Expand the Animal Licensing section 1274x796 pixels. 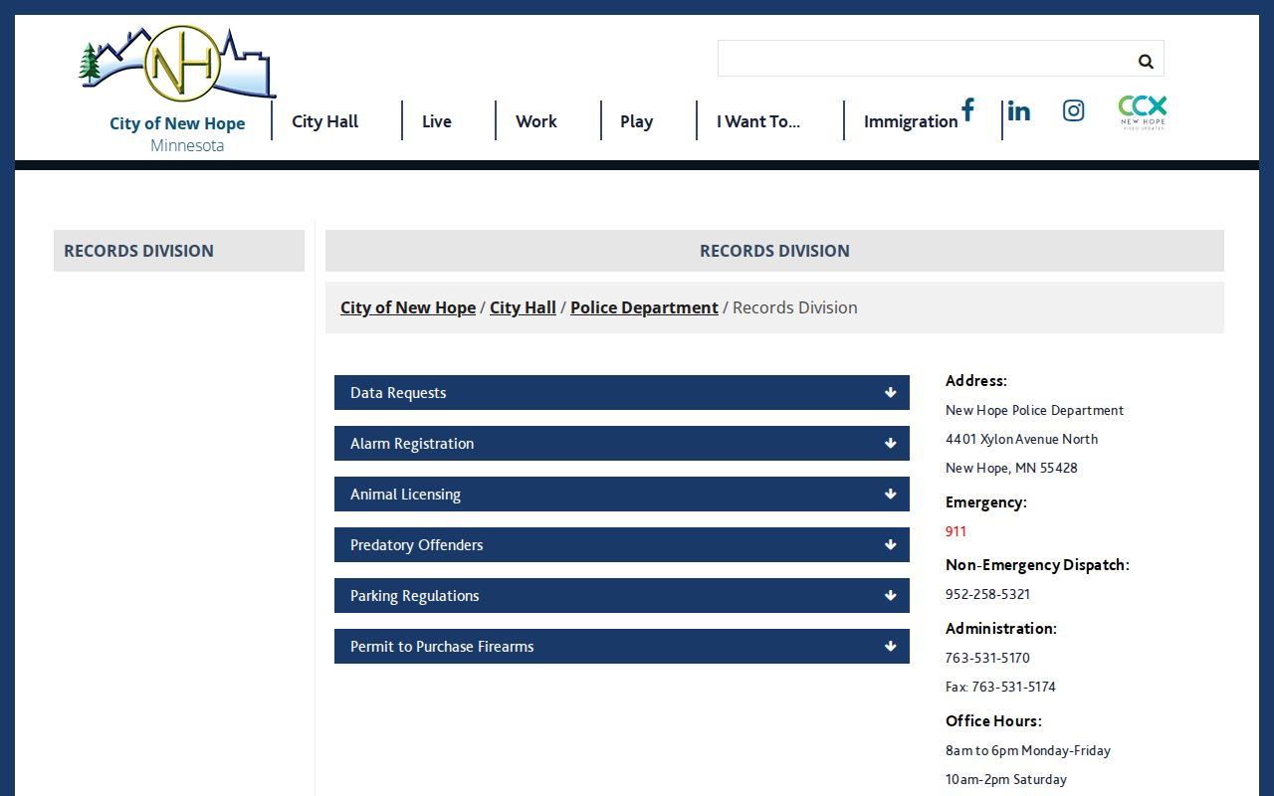tap(622, 495)
